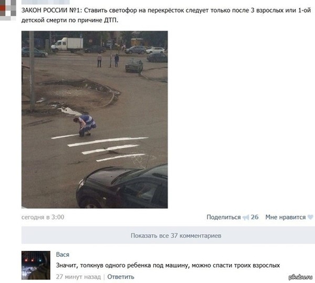This screenshot has height=283, width=315.
Task: Click the pikabu.ru watermark logo
Action: tap(300, 277)
